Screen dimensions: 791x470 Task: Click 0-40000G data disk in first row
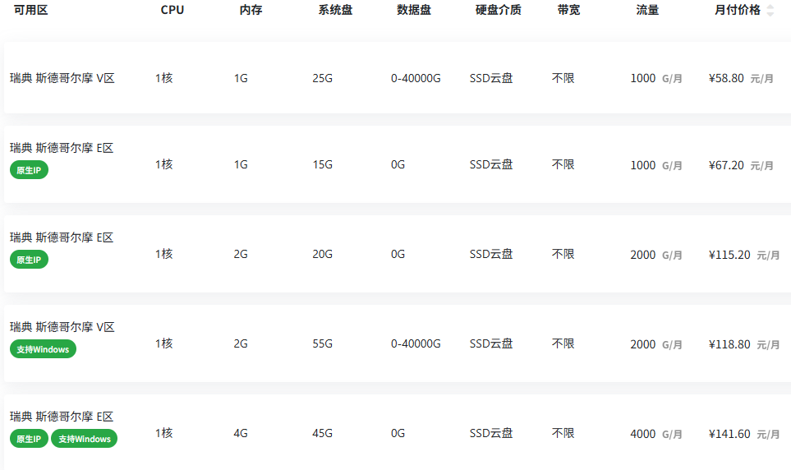coord(416,78)
